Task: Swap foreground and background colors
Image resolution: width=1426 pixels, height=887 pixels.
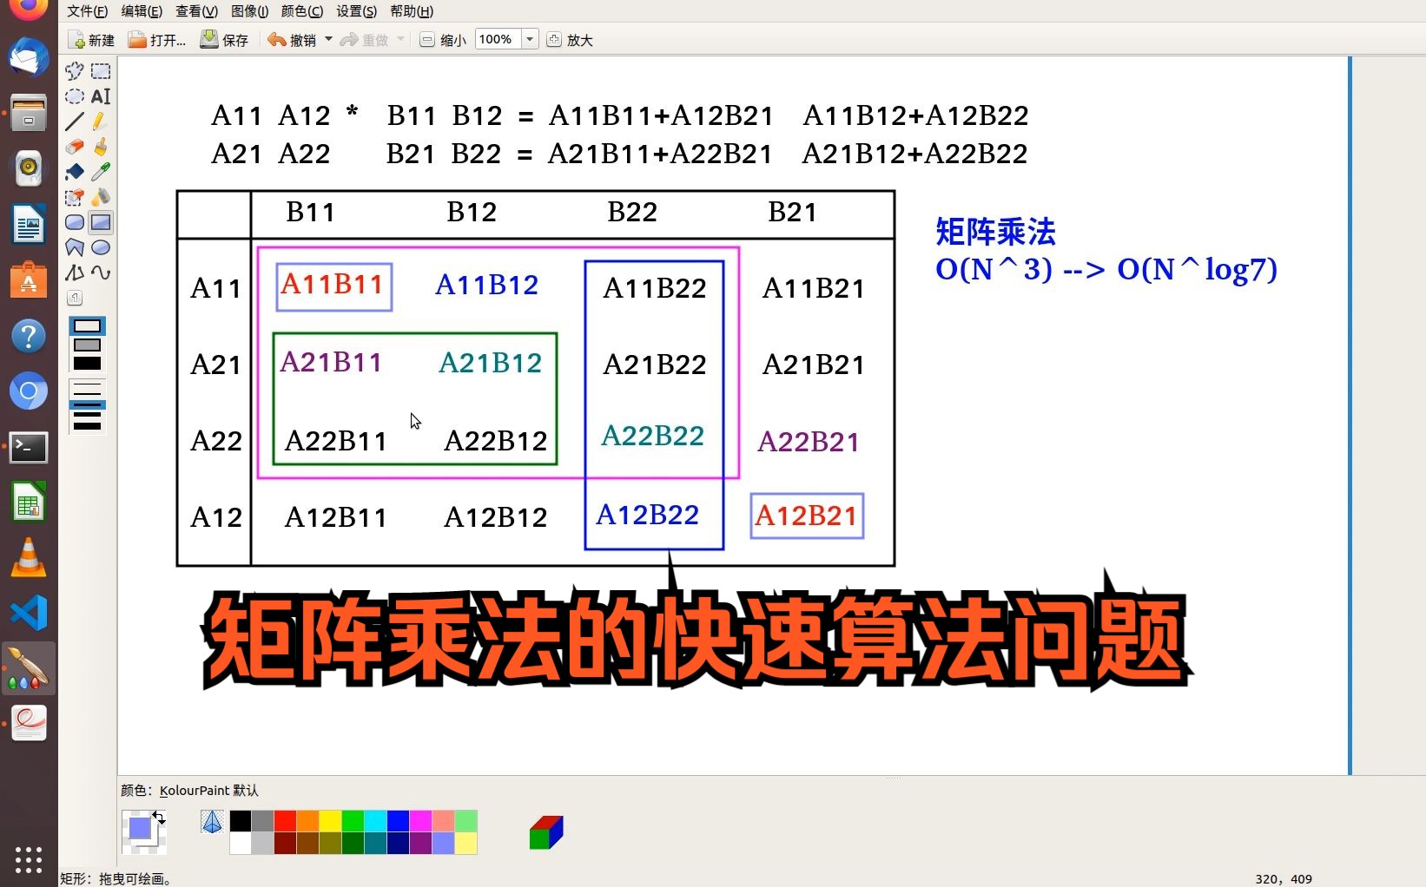Action: point(159,817)
